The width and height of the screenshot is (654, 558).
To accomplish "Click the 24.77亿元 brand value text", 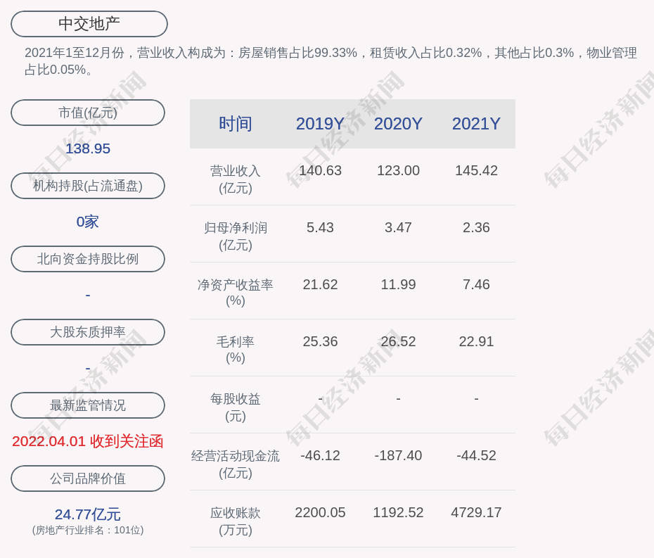I will (x=88, y=514).
